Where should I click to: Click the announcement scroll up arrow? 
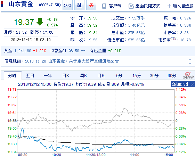coord(190,59)
